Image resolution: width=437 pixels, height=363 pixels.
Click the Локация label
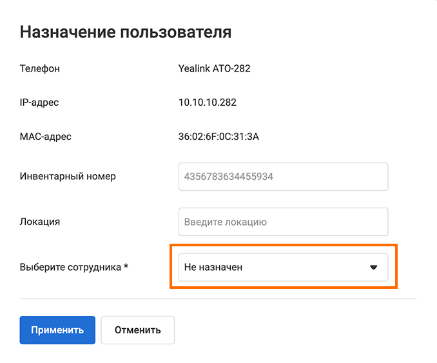click(x=40, y=222)
